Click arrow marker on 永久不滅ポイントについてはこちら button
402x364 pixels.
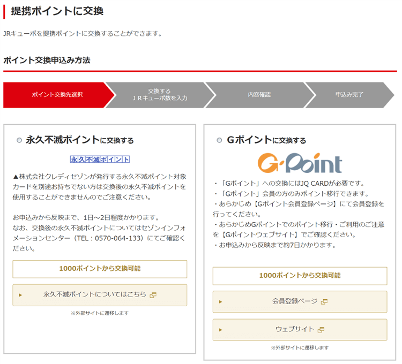20,295
